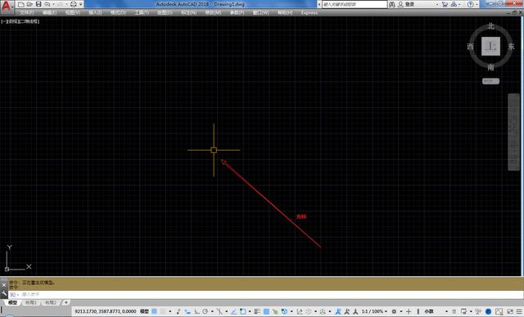Click the binoculars search icon
Image resolution: width=524 pixels, height=317 pixels.
click(x=392, y=4)
